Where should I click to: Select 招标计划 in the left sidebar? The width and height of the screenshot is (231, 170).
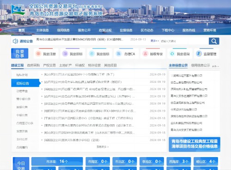22,75
